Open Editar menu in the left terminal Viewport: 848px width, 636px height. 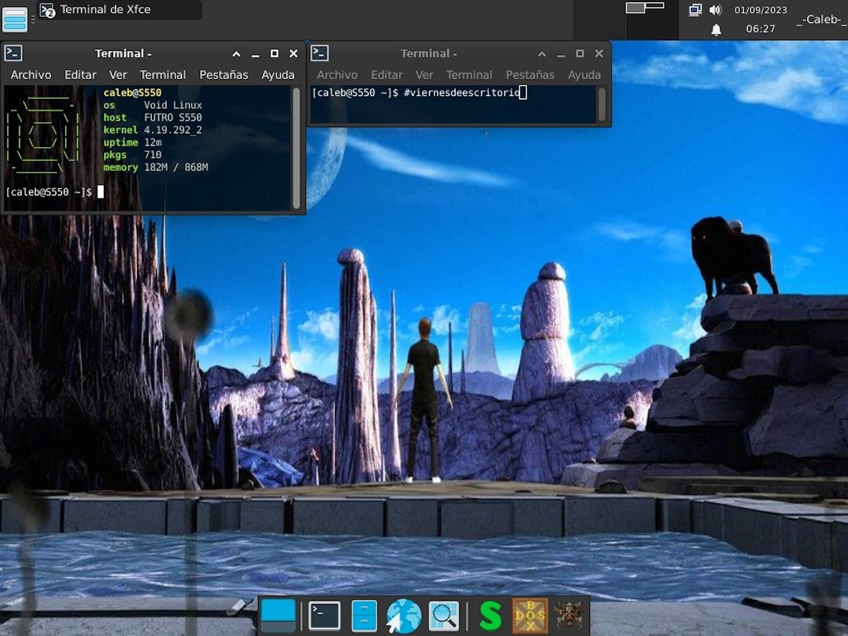80,75
